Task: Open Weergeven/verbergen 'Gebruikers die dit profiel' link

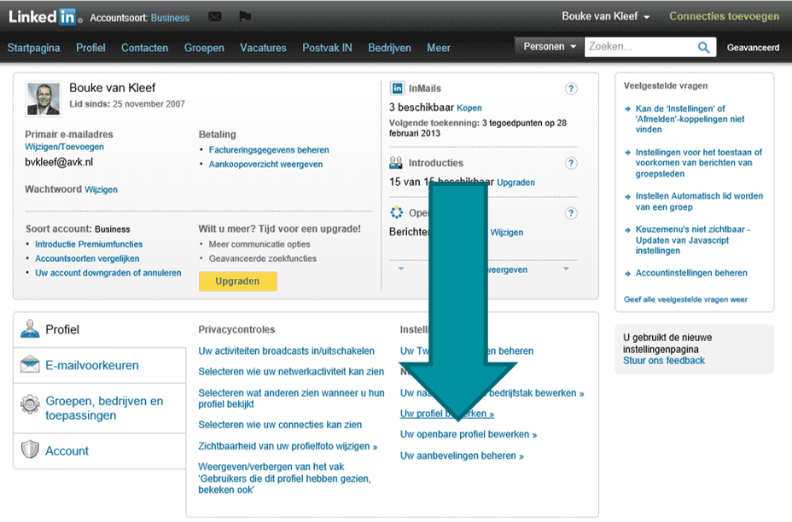Action: [x=284, y=478]
